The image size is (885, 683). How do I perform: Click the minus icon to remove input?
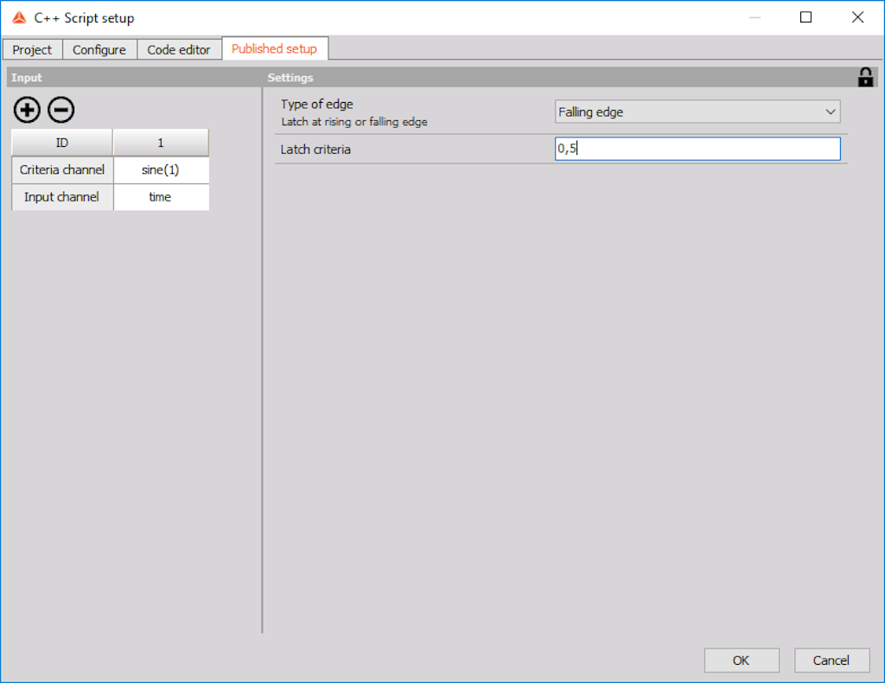pos(61,110)
